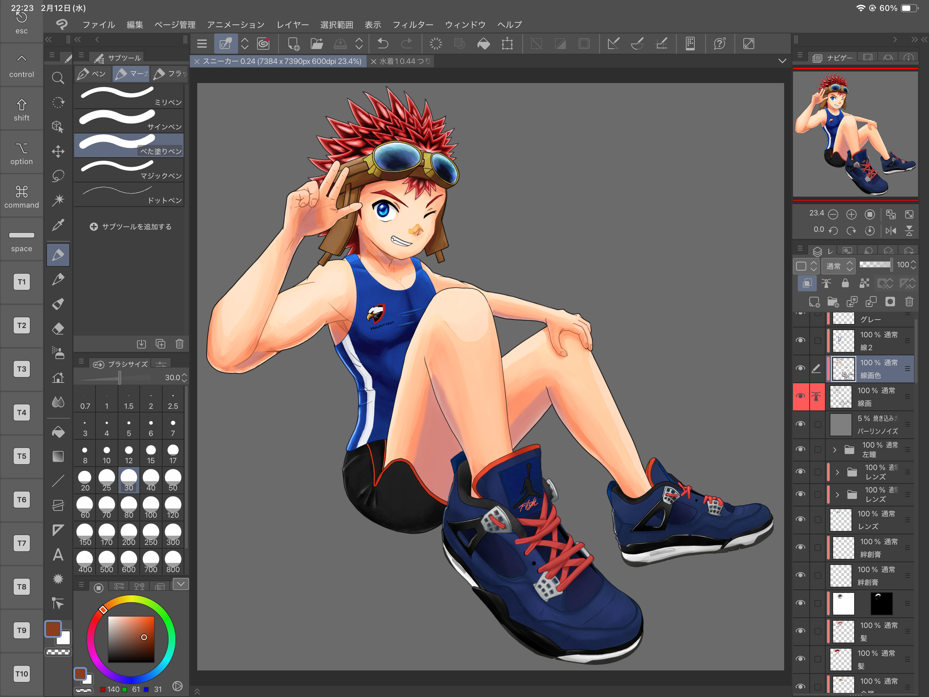Select the Move layer tool

click(58, 151)
